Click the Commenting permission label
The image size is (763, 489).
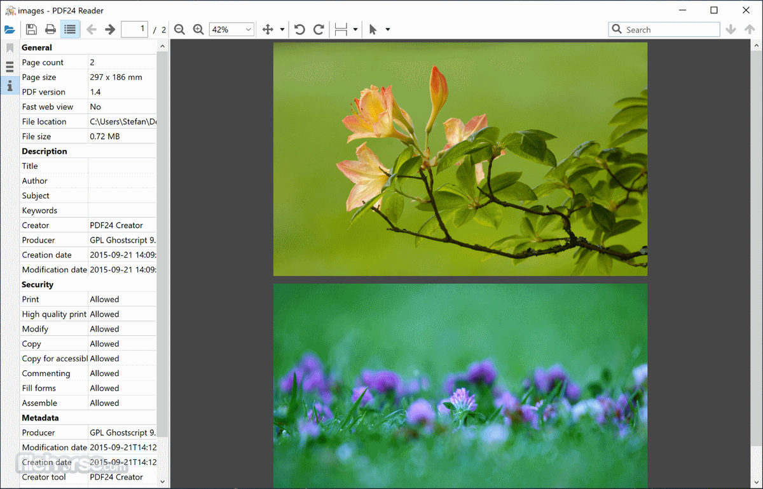(46, 373)
